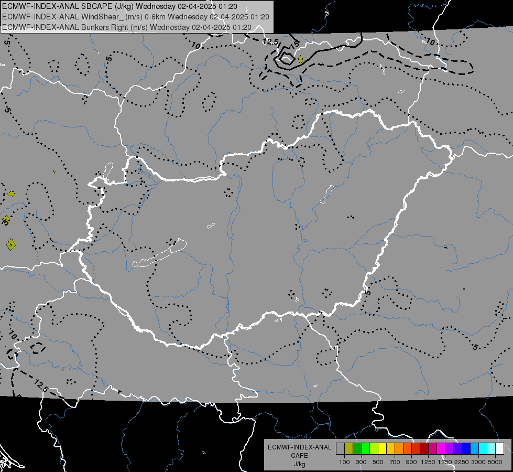Choose the bright cyan legend swatch
Image resolution: width=513 pixels, height=472 pixels.
483,449
